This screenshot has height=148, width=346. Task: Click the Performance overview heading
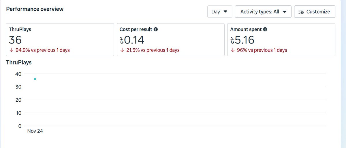tap(35, 9)
